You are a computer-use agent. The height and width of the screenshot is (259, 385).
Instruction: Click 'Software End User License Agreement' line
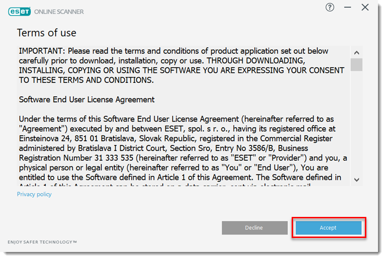[x=87, y=100]
